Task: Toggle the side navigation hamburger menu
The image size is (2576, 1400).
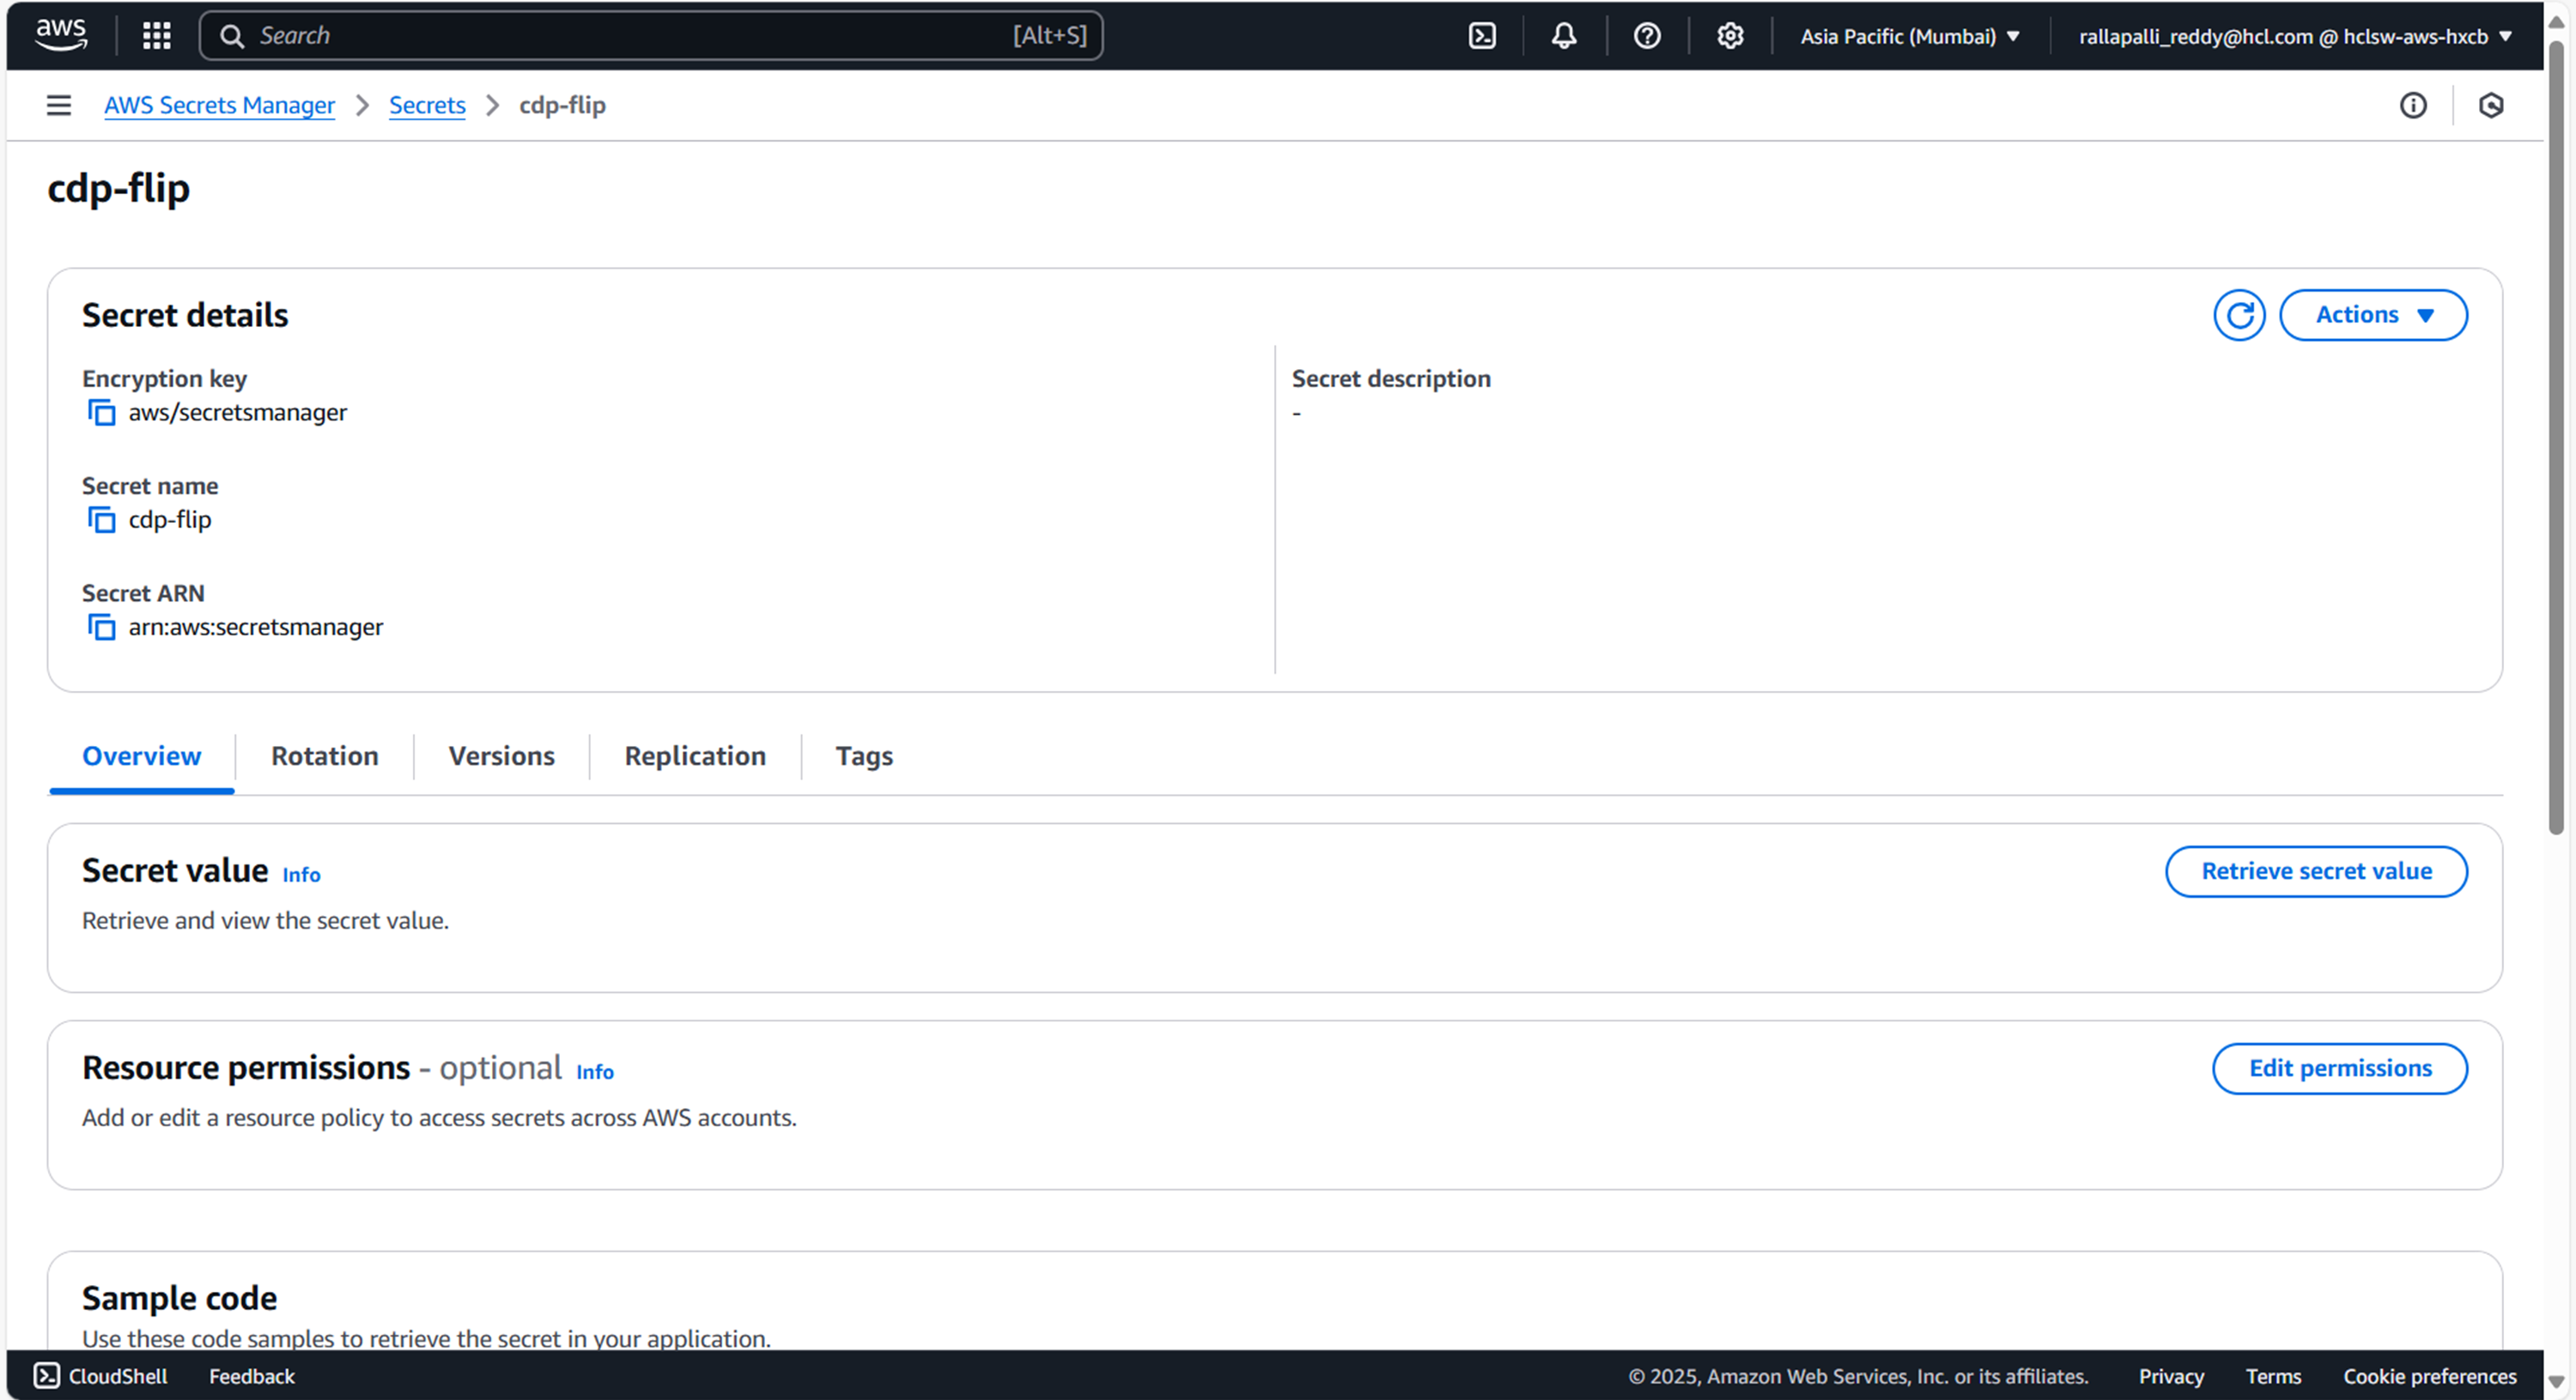Action: pos(59,105)
